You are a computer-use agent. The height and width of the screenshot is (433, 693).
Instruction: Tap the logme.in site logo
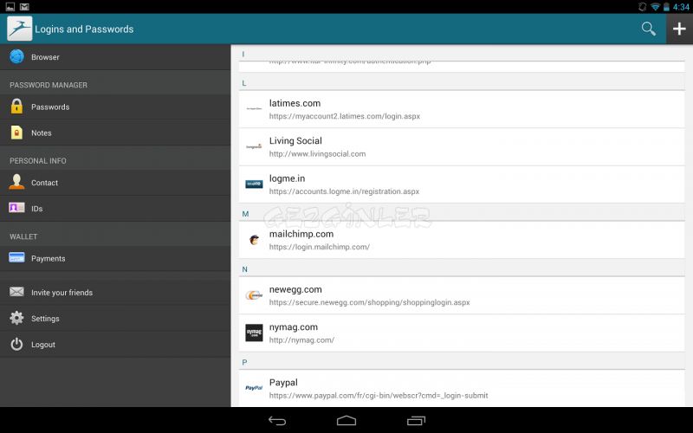(254, 184)
